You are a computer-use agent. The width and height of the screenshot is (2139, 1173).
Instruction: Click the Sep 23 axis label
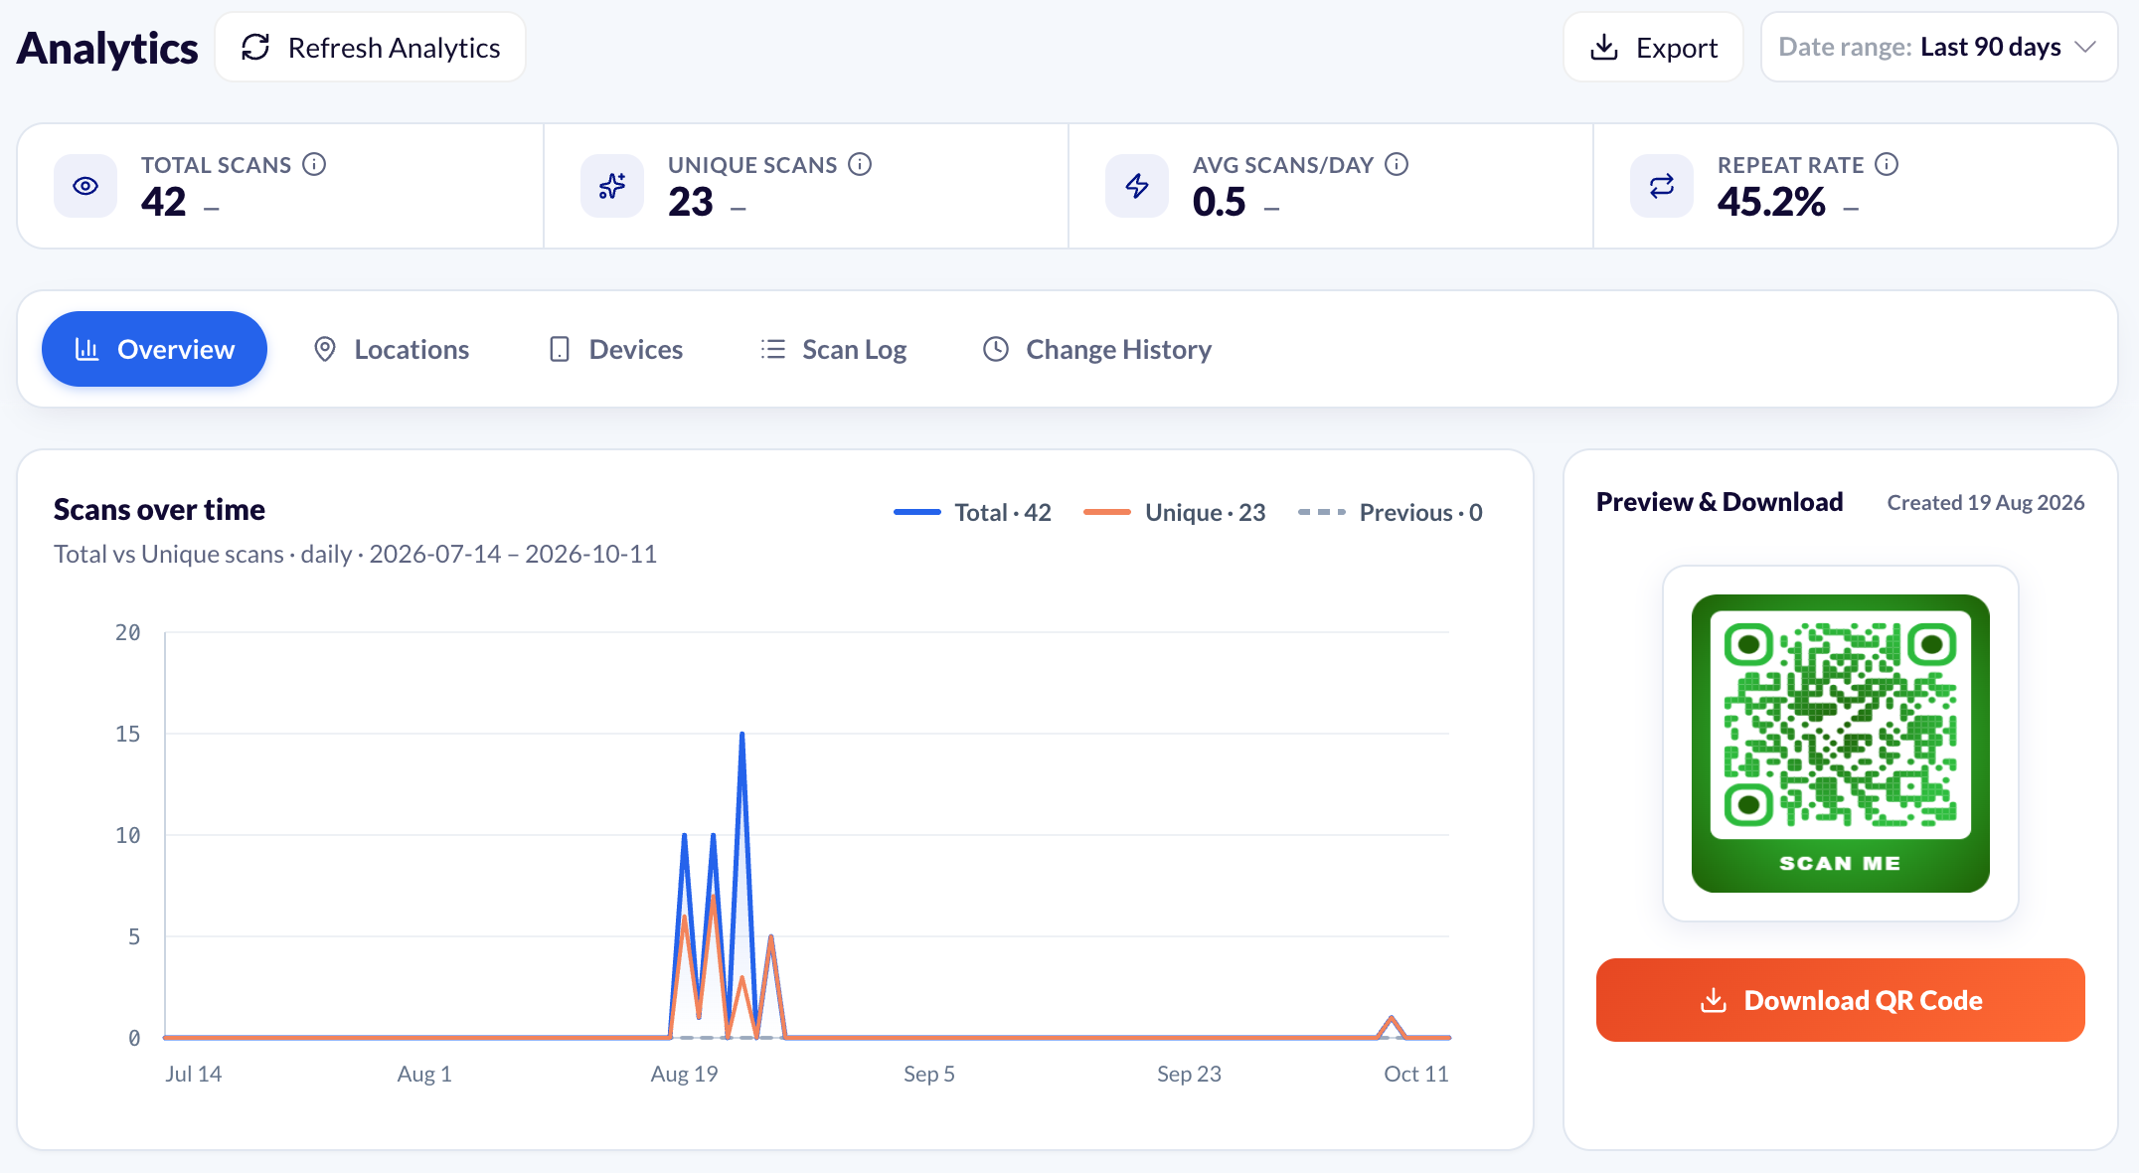(1189, 1074)
